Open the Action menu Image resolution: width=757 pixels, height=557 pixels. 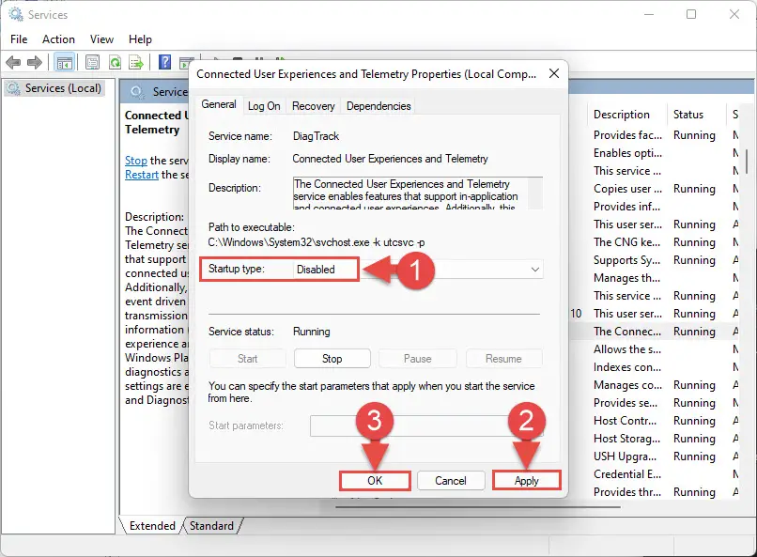coord(58,39)
